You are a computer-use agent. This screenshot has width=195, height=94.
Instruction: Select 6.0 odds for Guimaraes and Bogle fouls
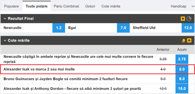tap(182, 79)
